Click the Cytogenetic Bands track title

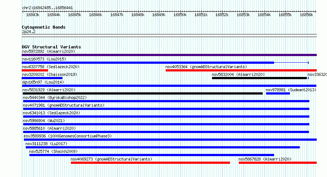pos(44,27)
